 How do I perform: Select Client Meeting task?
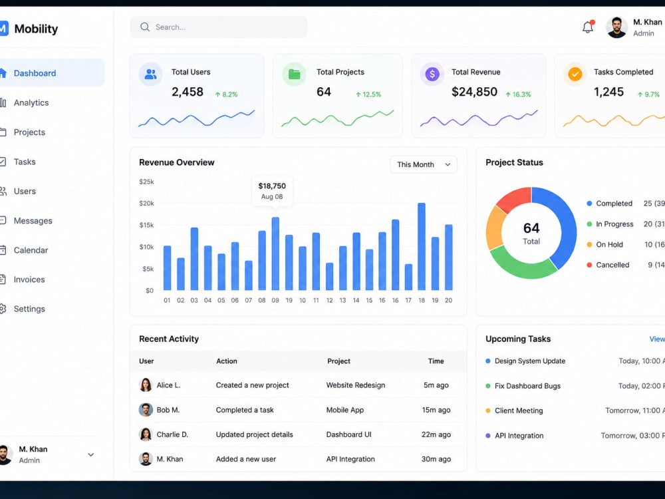(518, 411)
